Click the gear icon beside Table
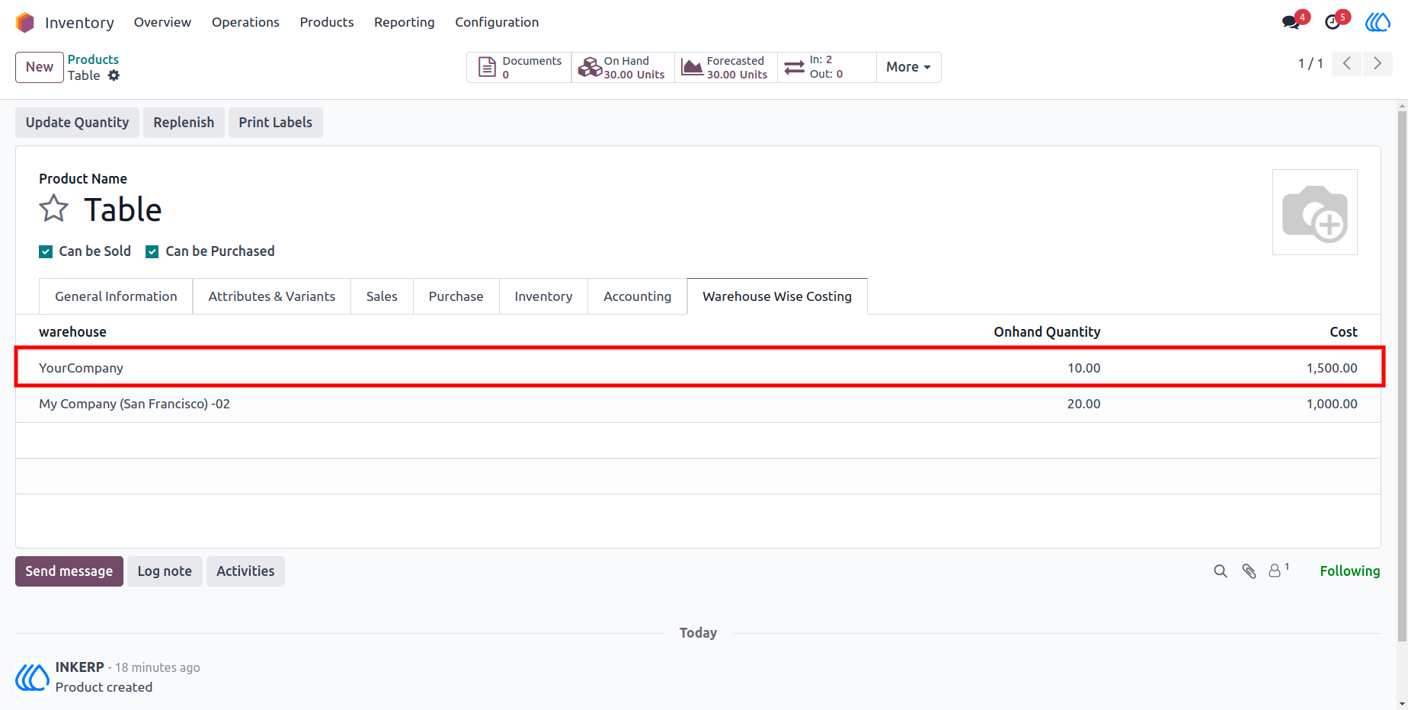Screen dimensions: 1408x710 click(114, 75)
